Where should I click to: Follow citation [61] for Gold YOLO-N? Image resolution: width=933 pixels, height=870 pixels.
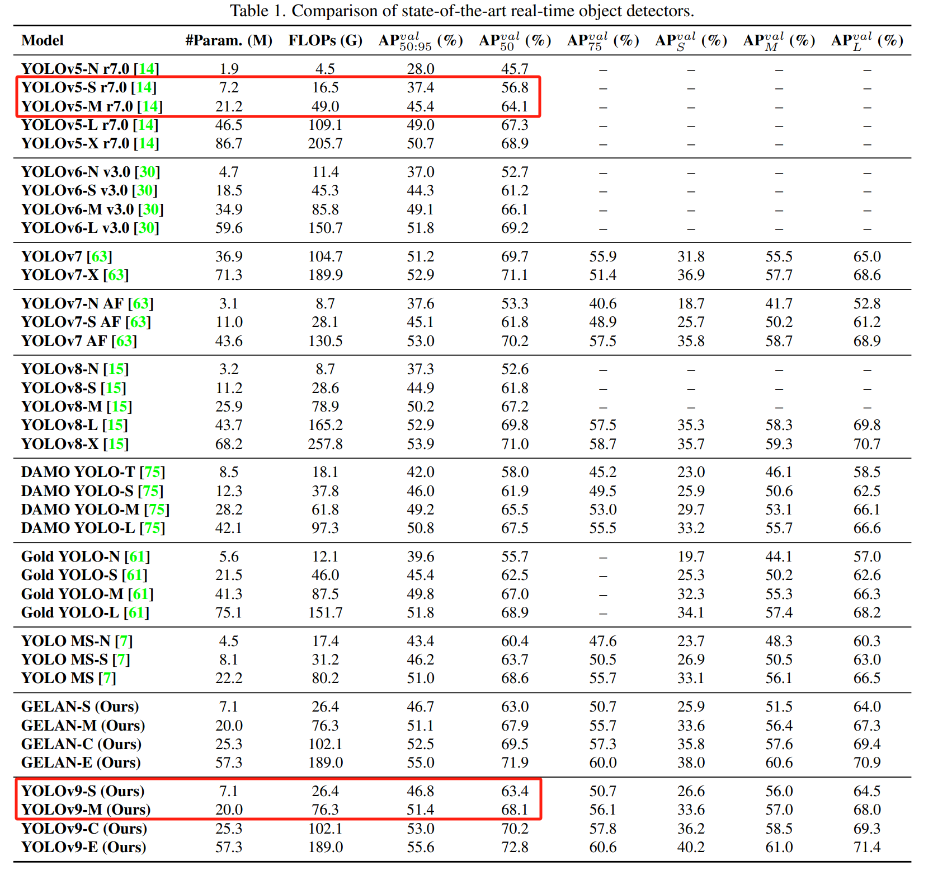138,556
